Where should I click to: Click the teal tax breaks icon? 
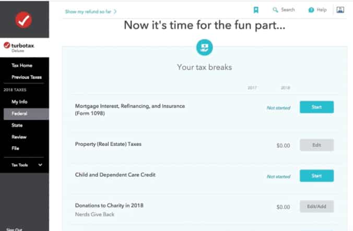click(x=204, y=47)
